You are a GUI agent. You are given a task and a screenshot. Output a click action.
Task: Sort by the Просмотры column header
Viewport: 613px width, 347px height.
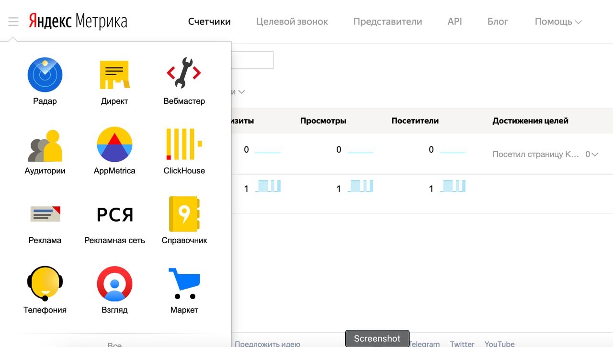click(323, 121)
